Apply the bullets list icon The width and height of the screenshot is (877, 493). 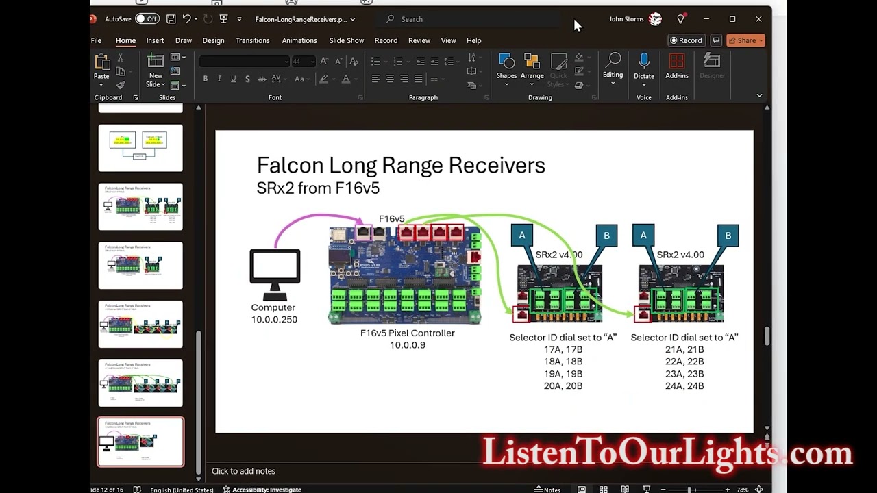[375, 62]
